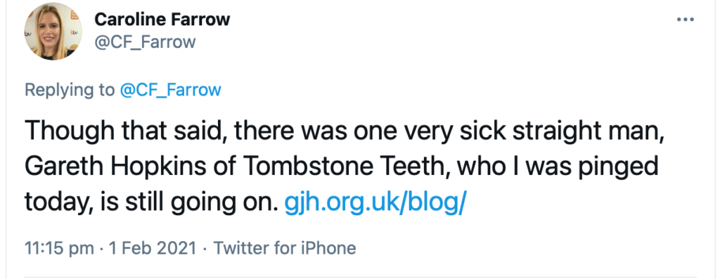Click the 11:15 pm timestamp
The image size is (720, 279).
(59, 248)
